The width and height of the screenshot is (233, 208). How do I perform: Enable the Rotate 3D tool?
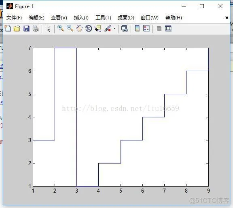point(89,28)
